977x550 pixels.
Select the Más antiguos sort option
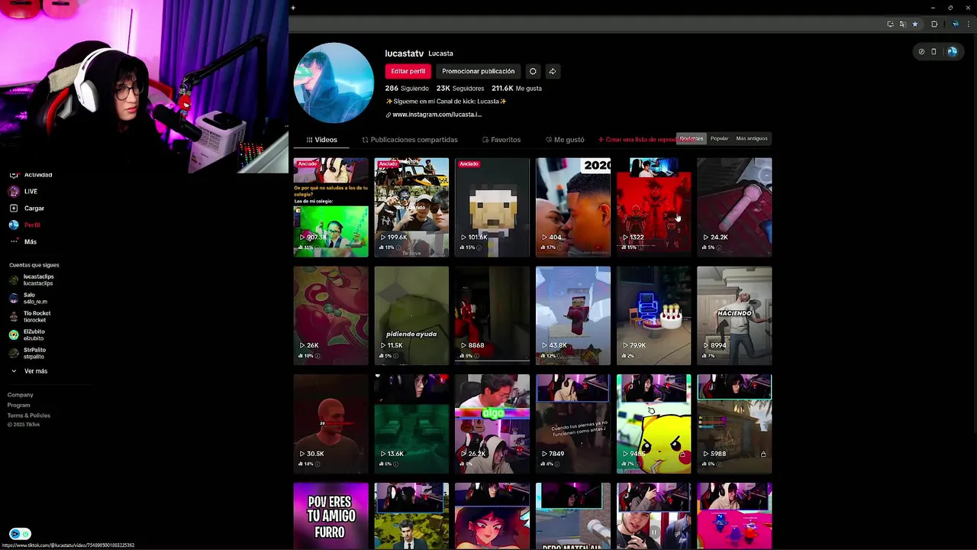pyautogui.click(x=752, y=138)
